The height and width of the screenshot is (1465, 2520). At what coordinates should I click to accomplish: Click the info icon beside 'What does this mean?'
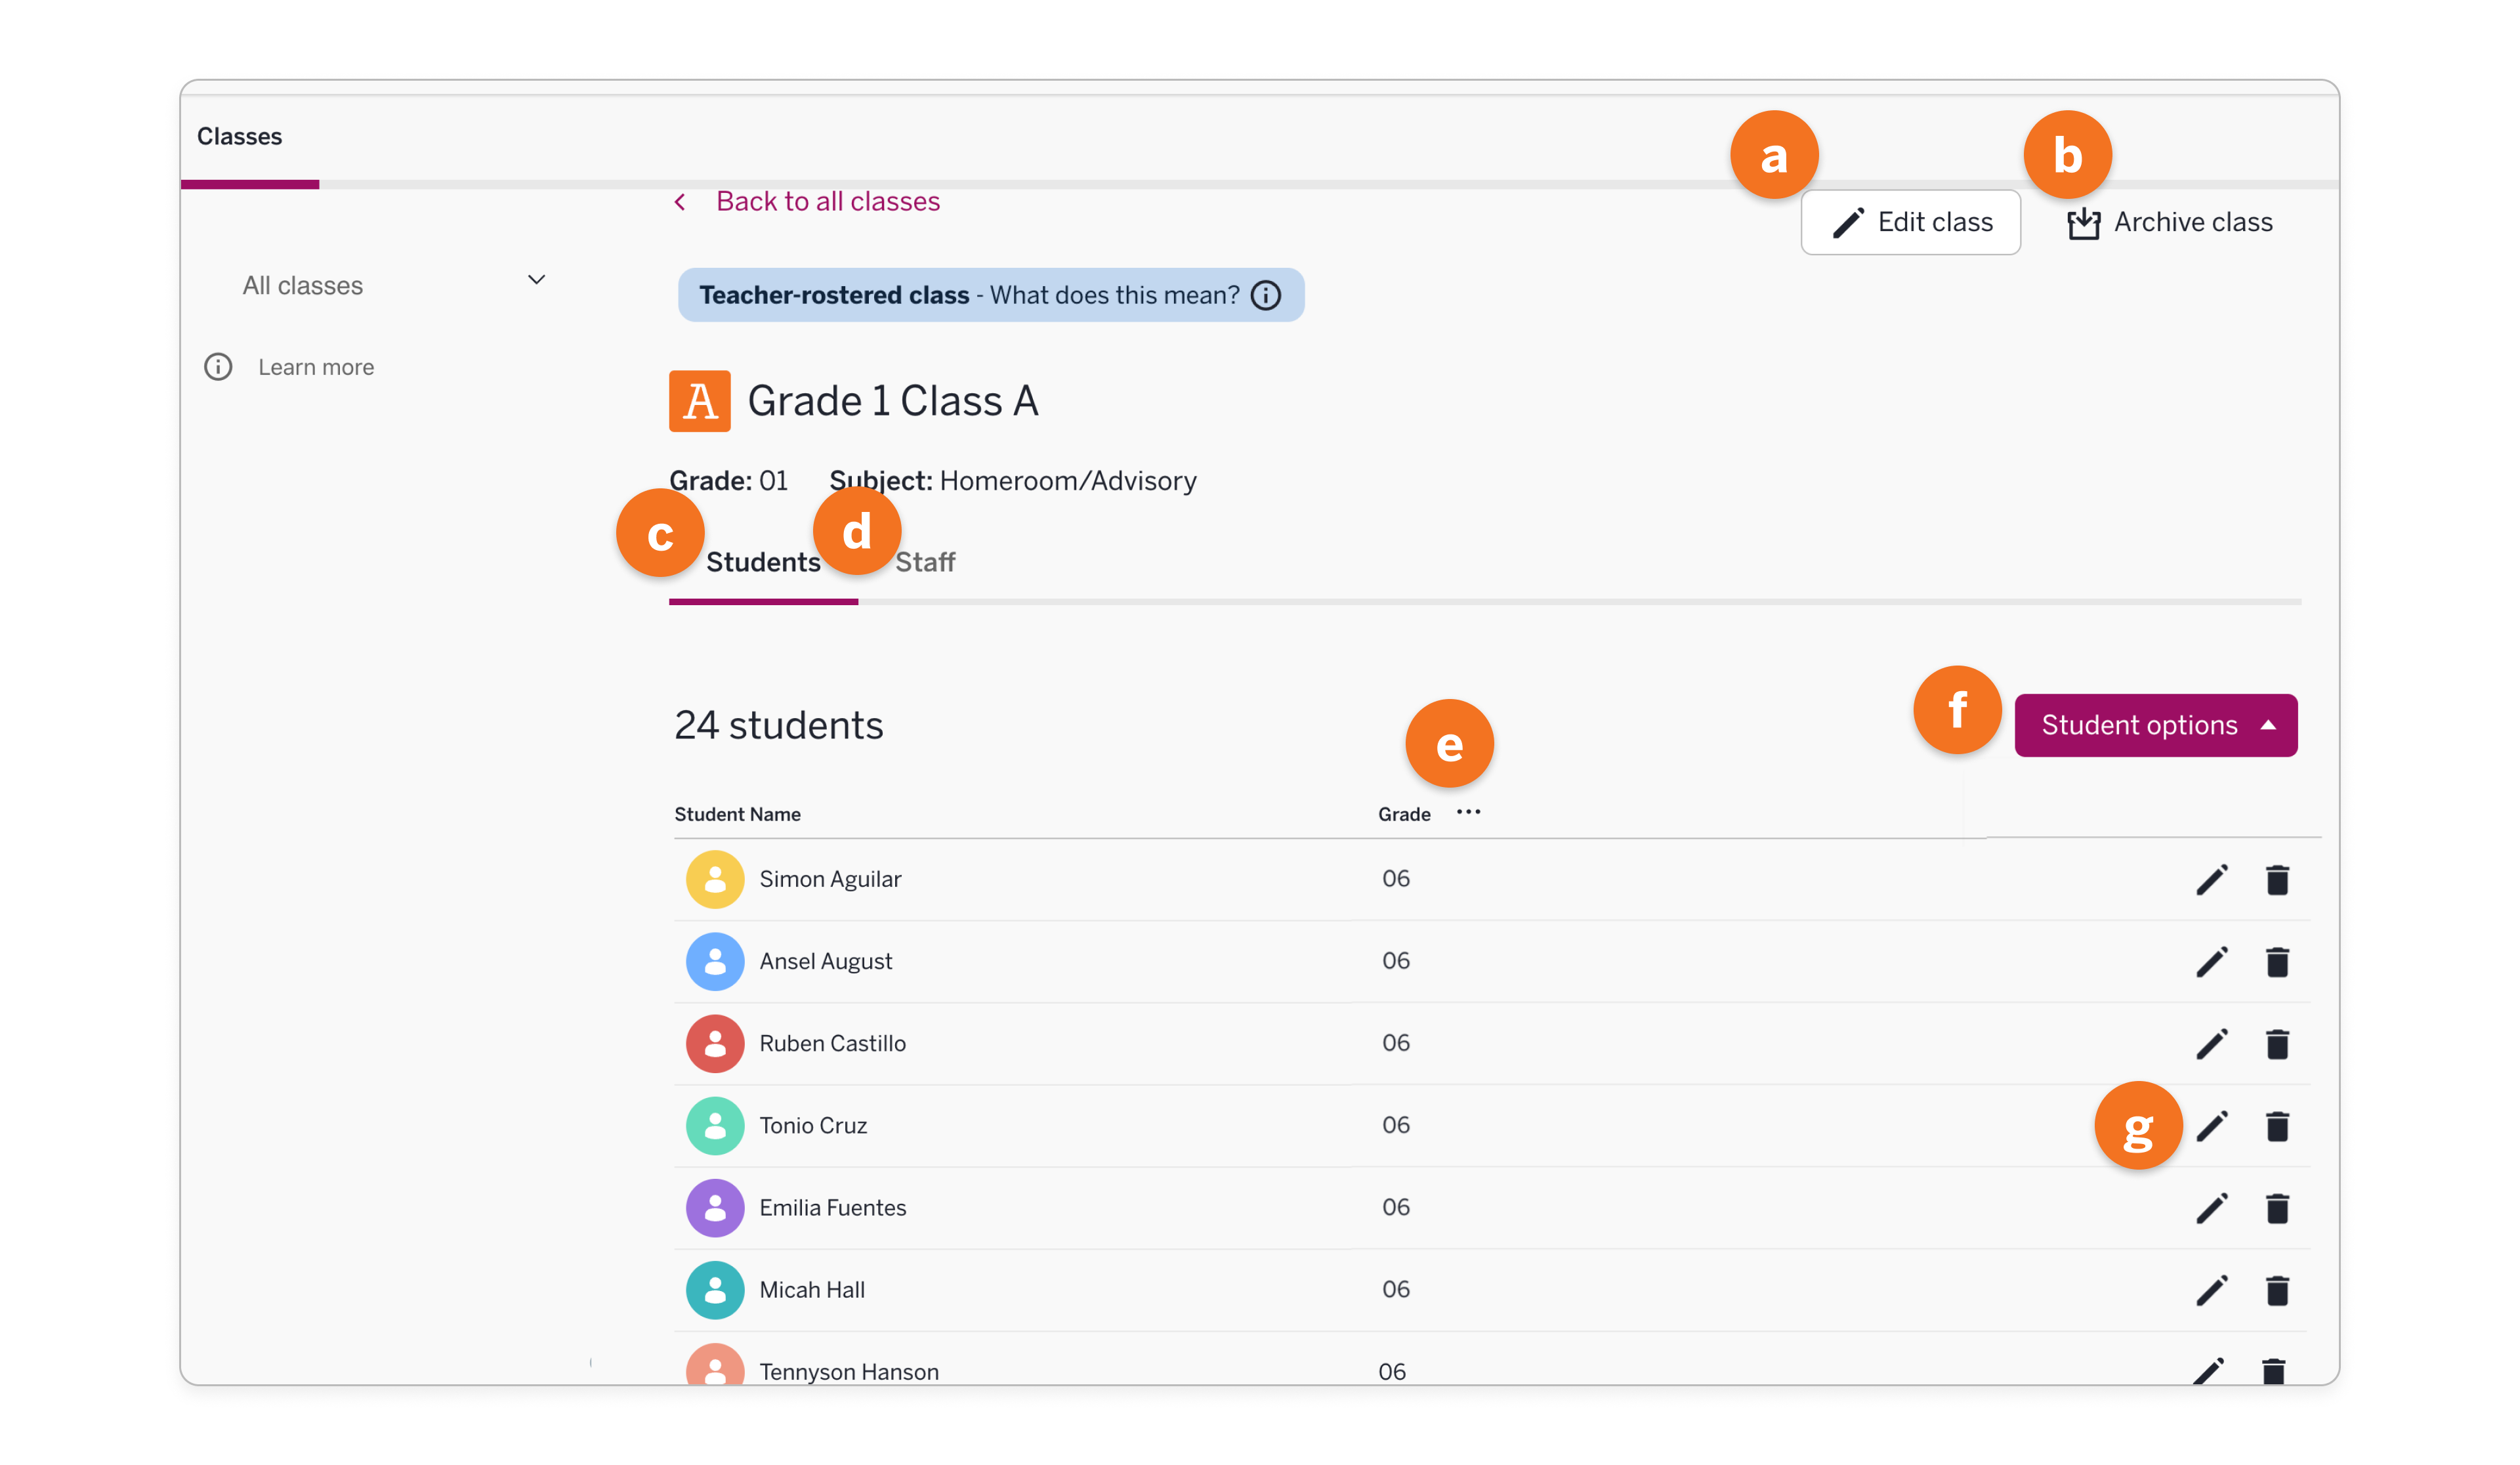(x=1265, y=295)
